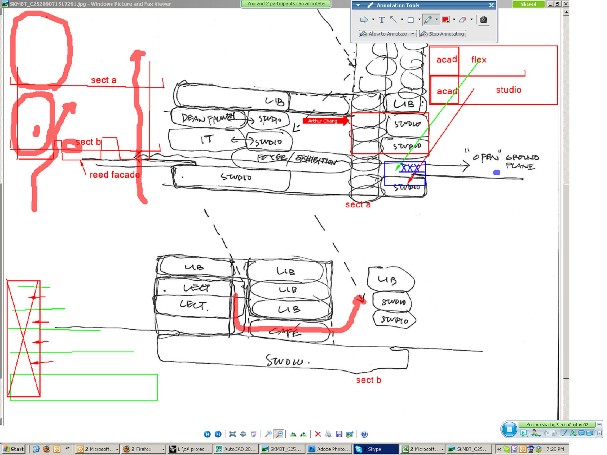Select the line drawing annotation tool
This screenshot has height=455, width=607.
coord(393,20)
